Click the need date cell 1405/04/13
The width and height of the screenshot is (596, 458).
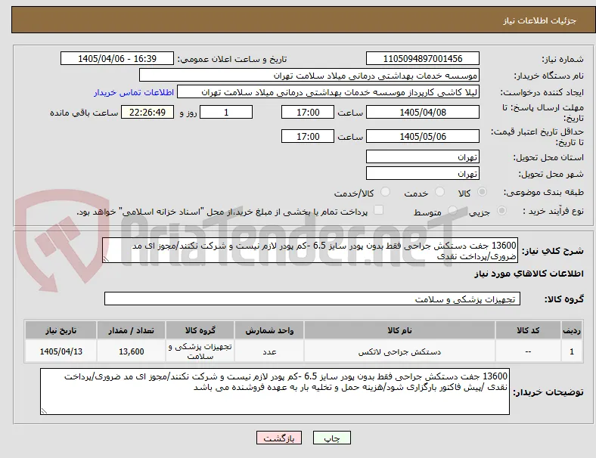[x=61, y=351]
